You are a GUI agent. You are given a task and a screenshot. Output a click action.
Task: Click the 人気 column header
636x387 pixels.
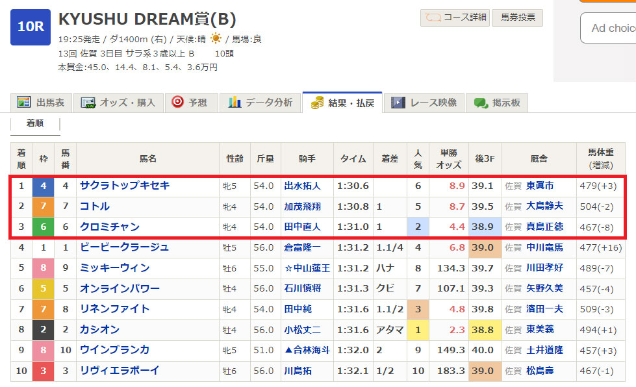coord(418,158)
